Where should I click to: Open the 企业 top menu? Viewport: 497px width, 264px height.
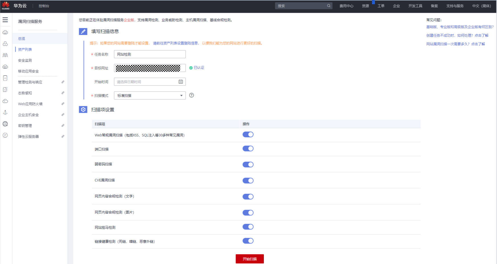tap(397, 6)
